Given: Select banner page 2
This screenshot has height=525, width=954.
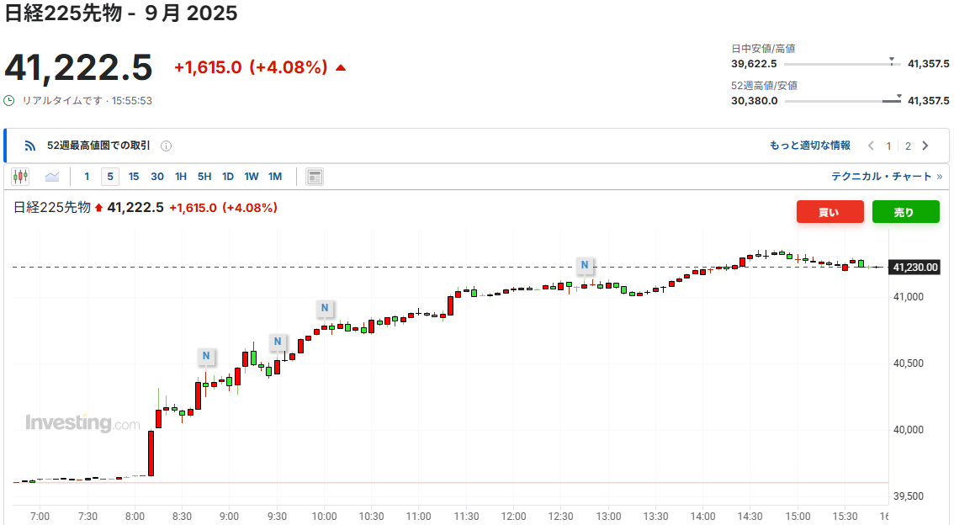Looking at the screenshot, I should click(x=908, y=146).
